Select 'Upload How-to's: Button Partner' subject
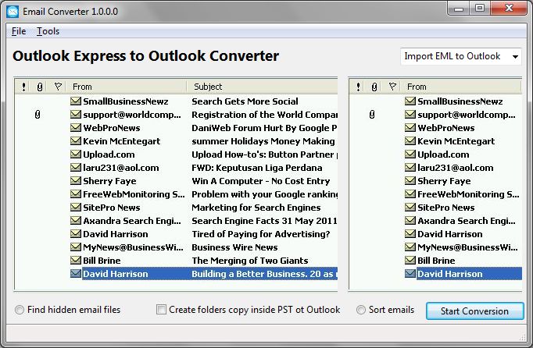Screen dimensions: 533x348 point(263,154)
